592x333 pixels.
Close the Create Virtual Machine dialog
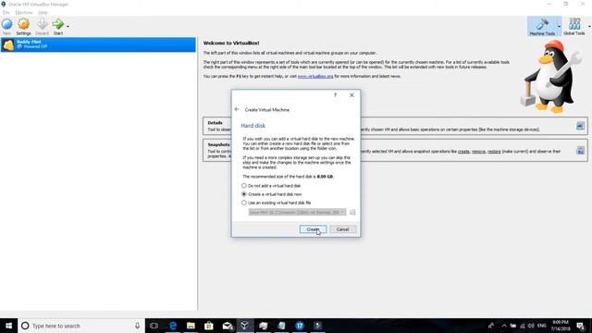click(351, 95)
